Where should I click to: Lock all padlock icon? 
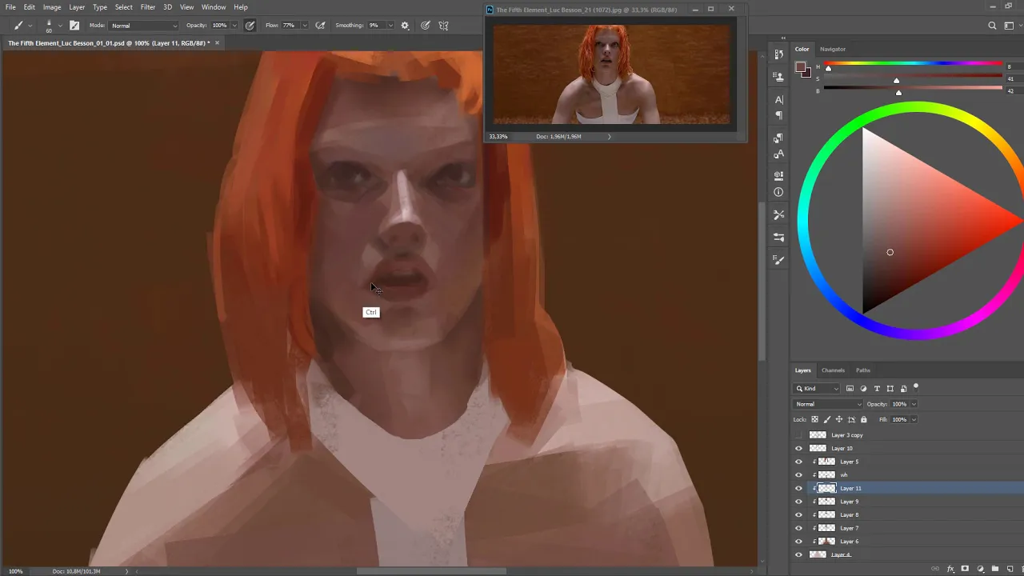863,419
